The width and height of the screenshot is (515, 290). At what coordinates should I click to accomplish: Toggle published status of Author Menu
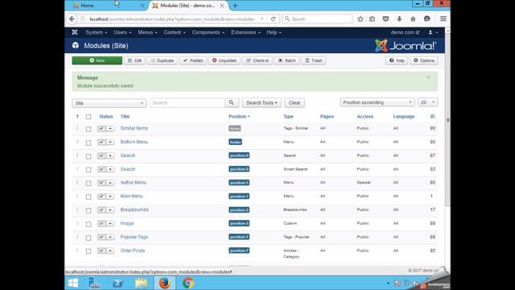tap(101, 183)
